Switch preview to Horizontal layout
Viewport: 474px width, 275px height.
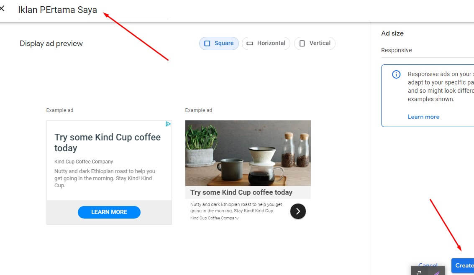266,43
